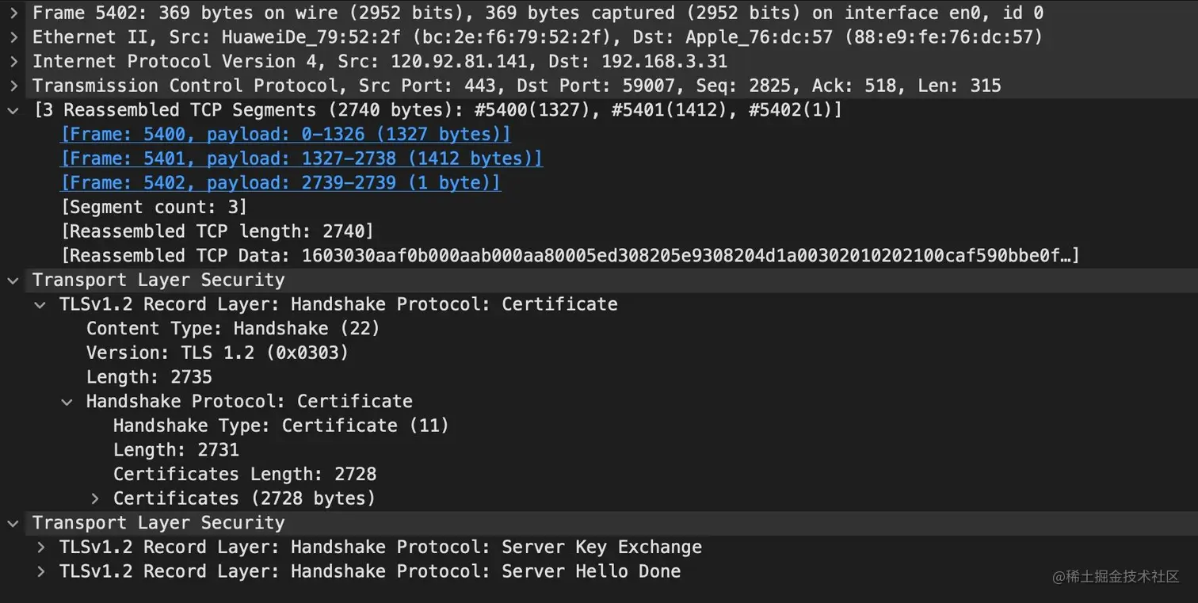Follow the Frame 5401 payload link
Image resolution: width=1198 pixels, height=603 pixels.
[301, 158]
